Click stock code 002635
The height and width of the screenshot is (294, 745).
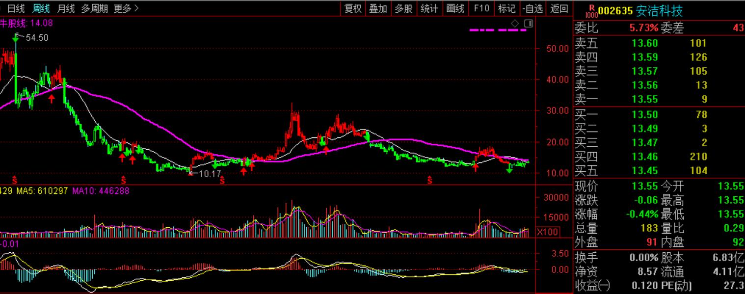click(x=615, y=11)
